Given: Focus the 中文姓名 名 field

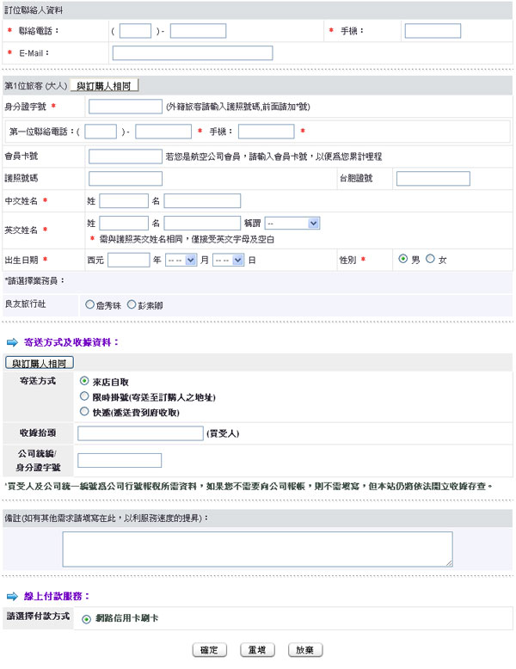Looking at the screenshot, I should (x=202, y=201).
